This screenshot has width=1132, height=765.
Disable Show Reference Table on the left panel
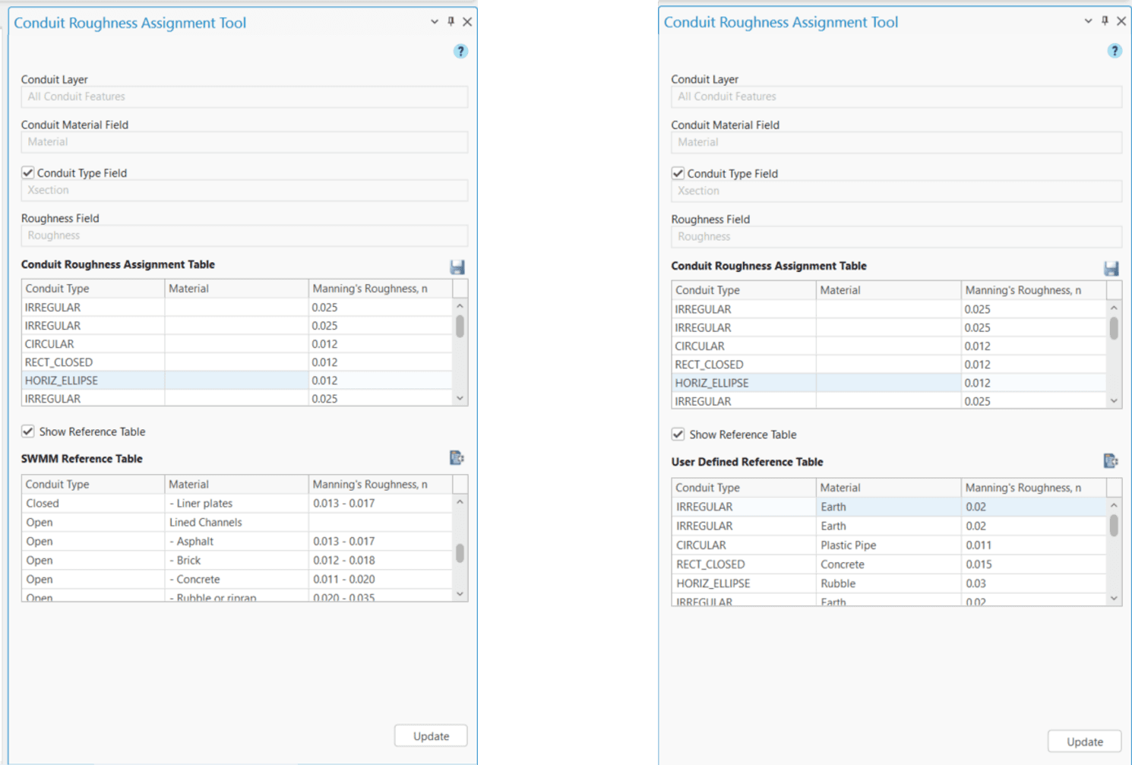tap(27, 431)
